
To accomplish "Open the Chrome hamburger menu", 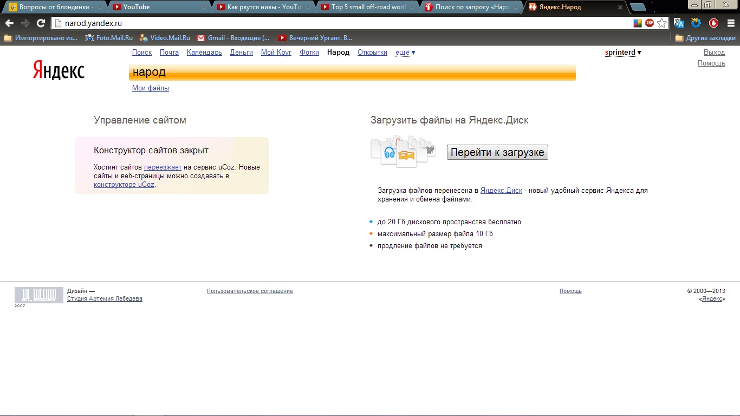I will 730,23.
